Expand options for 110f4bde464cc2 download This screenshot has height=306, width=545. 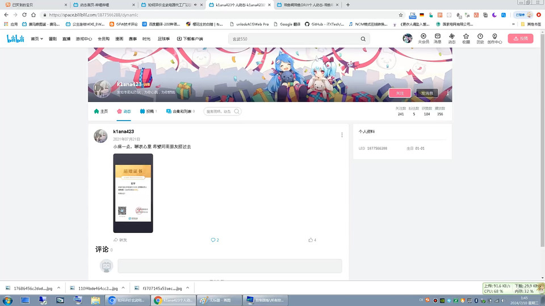(x=123, y=288)
